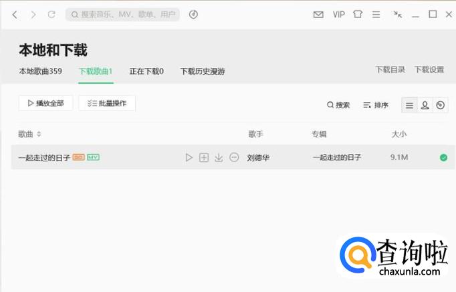Viewport: 456px width, 292px height.
Task: Click the 播放全部 button
Action: click(x=45, y=103)
